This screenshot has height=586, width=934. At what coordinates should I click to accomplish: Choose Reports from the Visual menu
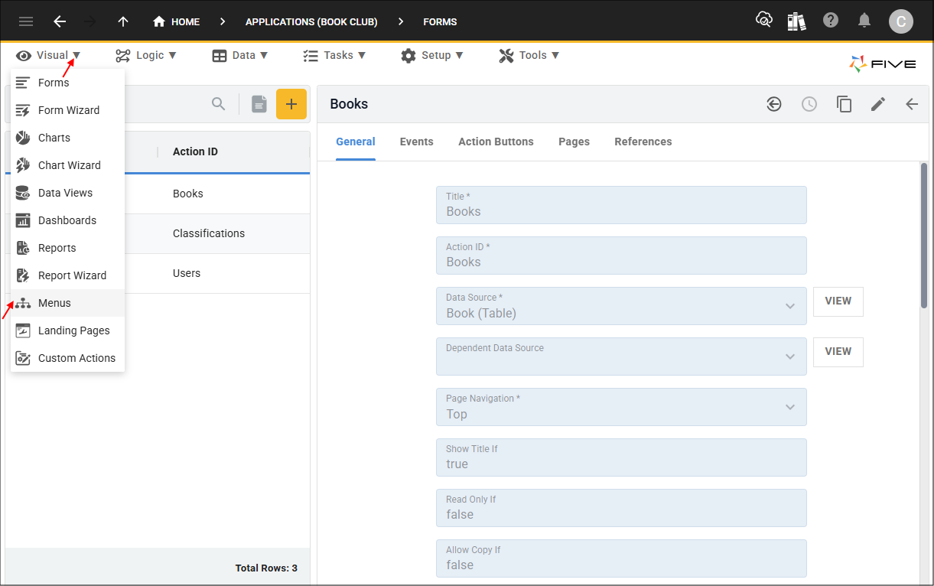(67, 248)
